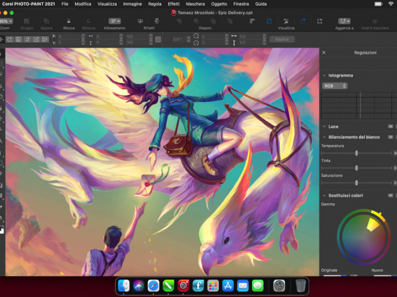Select the distort mode icon in property bar
This screenshot has height=297, width=397.
(36, 39)
